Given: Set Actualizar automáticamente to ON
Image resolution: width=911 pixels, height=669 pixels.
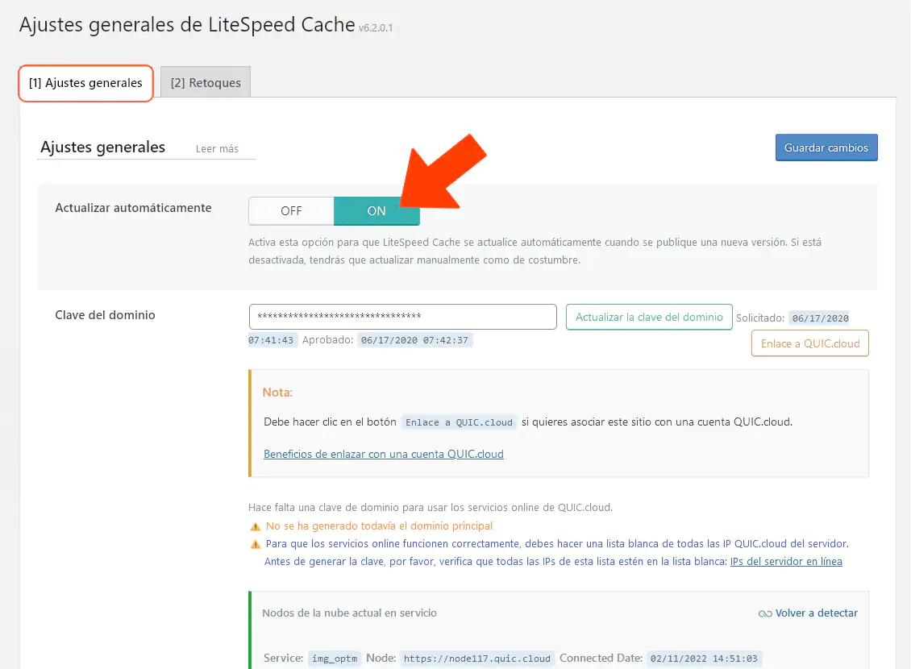Looking at the screenshot, I should tap(376, 211).
